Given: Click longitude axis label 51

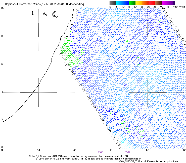Looking at the screenshot, I should point(75,150).
